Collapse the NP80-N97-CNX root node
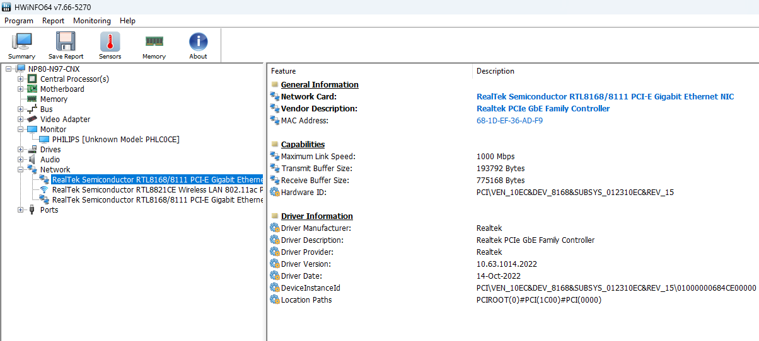Screen dimensions: 759x341 pyautogui.click(x=8, y=69)
